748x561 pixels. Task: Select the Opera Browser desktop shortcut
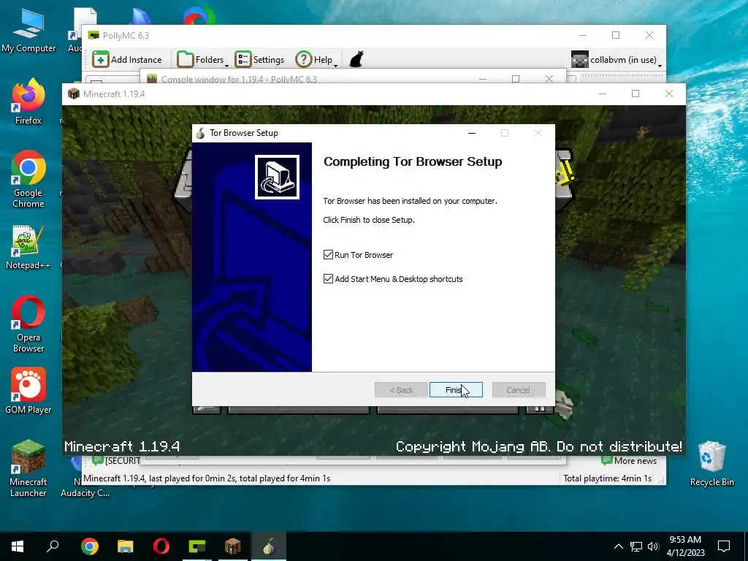(x=28, y=324)
